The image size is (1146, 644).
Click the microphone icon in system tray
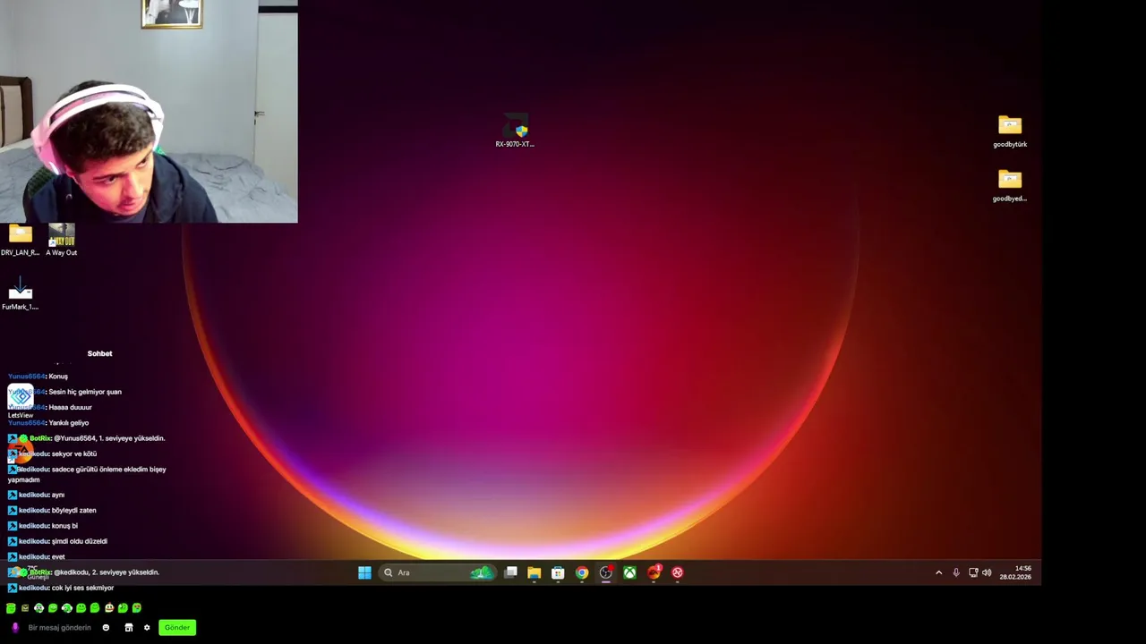coord(956,572)
